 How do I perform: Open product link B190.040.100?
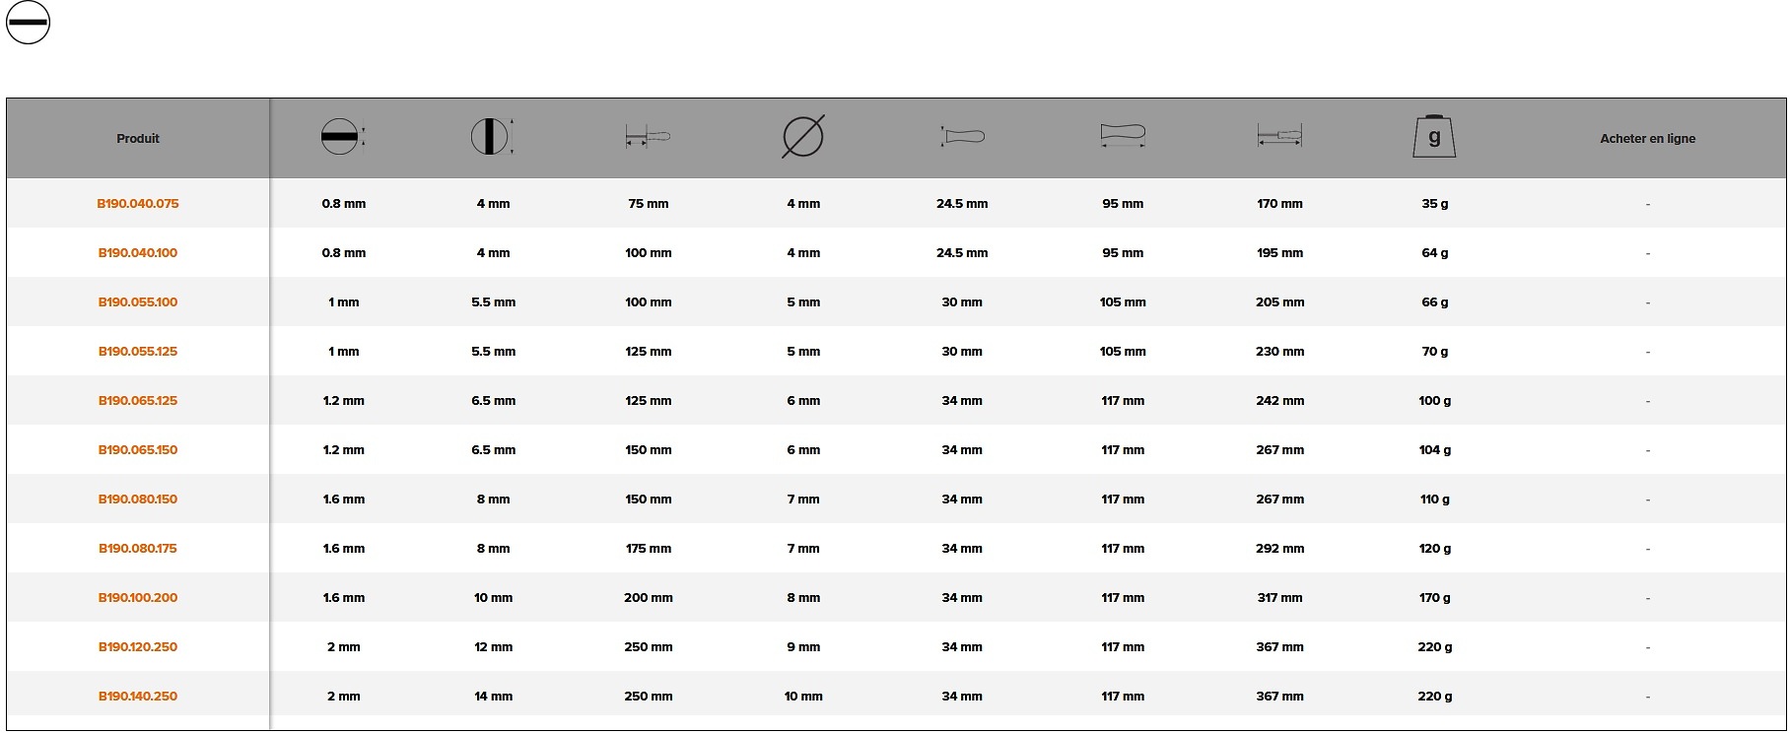[138, 253]
